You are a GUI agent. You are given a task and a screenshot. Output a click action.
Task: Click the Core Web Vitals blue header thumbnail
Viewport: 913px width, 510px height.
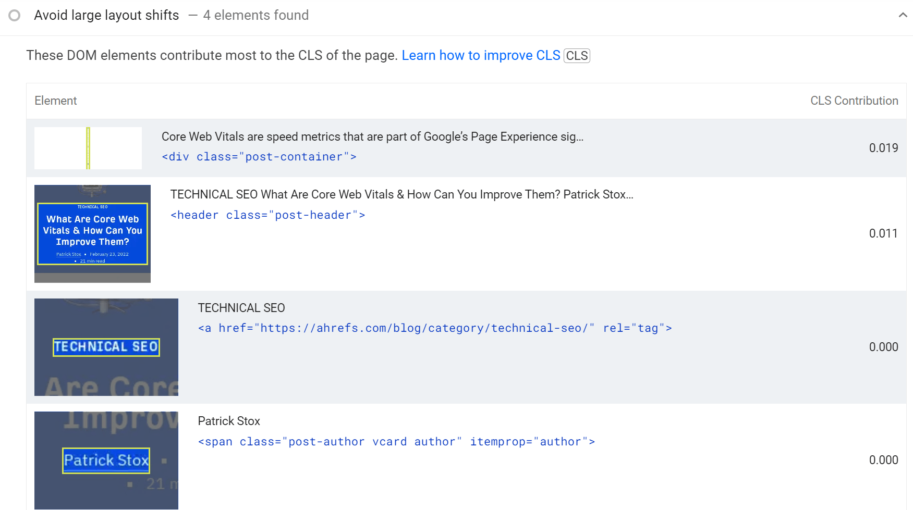92,233
